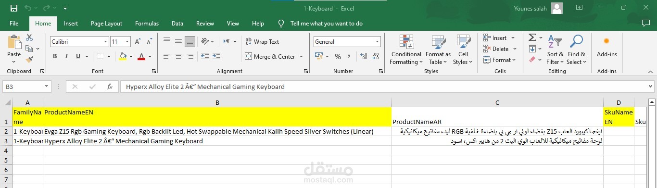Click the text direction icon
The width and height of the screenshot is (657, 188).
point(226,41)
